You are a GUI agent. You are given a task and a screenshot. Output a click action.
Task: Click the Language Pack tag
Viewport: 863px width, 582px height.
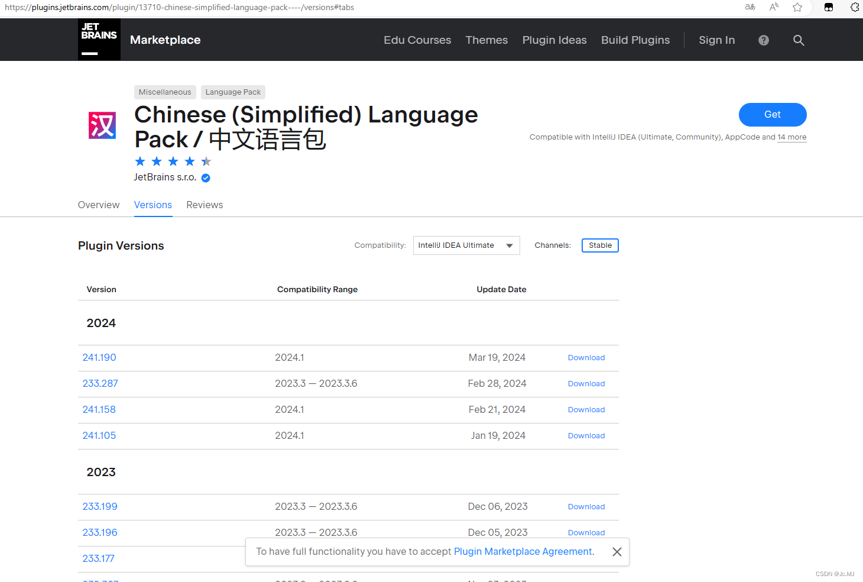point(233,92)
